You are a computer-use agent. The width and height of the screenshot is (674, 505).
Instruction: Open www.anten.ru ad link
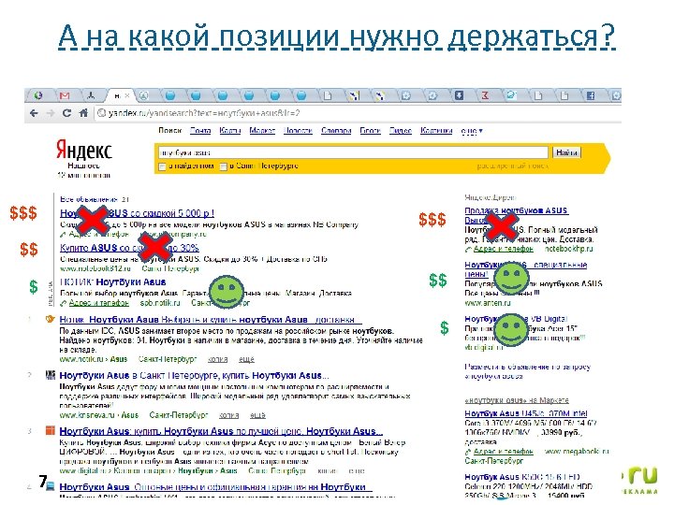click(x=488, y=303)
